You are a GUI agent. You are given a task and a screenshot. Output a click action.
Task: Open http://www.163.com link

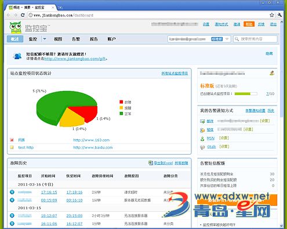[92, 140]
